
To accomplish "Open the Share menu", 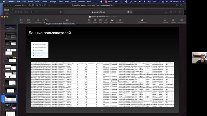I will (x=73, y=2).
